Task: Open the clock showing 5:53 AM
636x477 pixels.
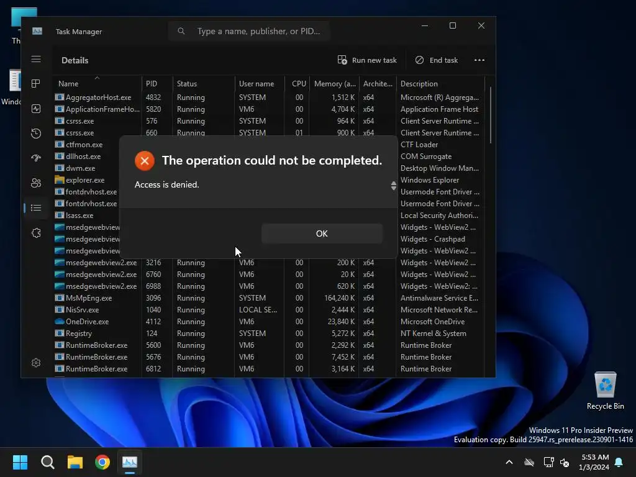Action: point(594,462)
